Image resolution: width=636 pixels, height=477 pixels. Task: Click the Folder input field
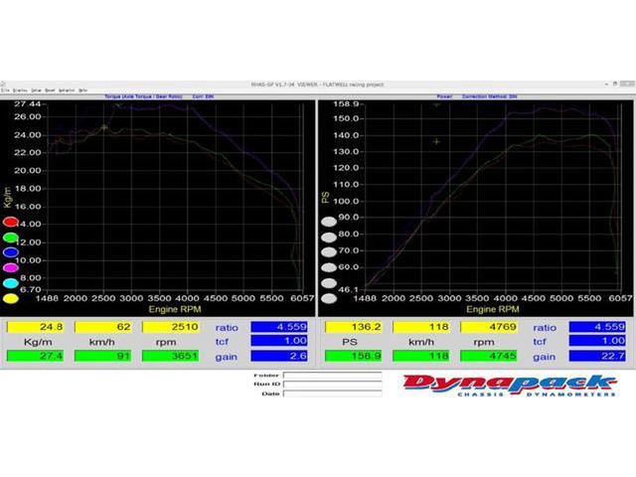pyautogui.click(x=332, y=376)
